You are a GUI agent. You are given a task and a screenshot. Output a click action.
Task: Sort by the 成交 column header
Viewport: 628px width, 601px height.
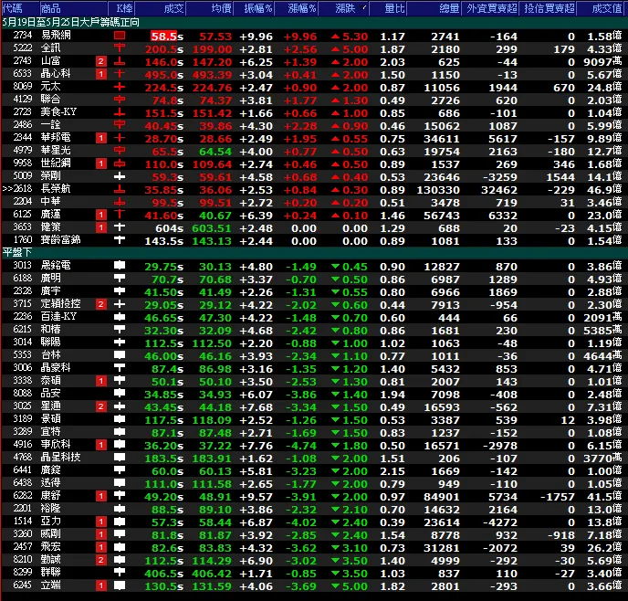tap(161, 8)
